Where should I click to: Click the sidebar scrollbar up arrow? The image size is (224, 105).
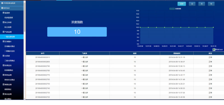point(24,2)
